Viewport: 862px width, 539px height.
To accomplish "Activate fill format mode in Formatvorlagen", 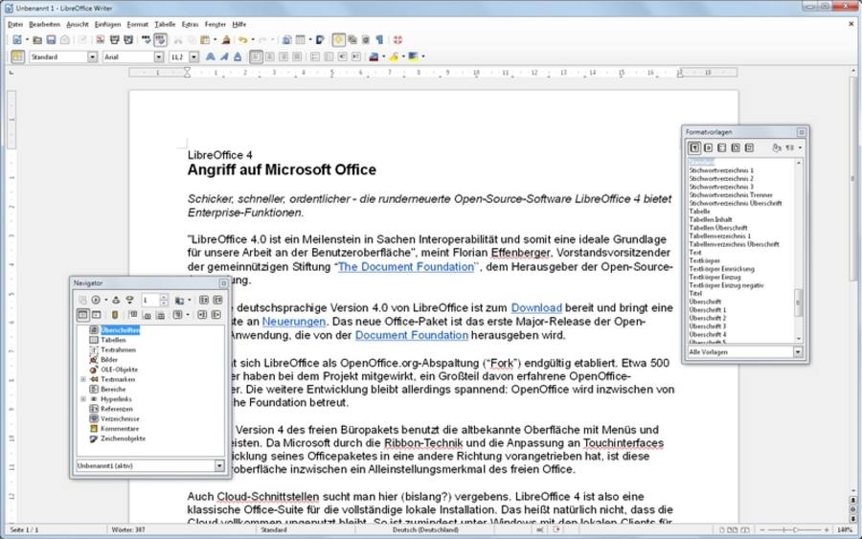I will point(776,147).
